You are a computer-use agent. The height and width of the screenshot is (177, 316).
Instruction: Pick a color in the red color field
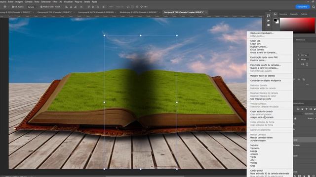click(297, 25)
